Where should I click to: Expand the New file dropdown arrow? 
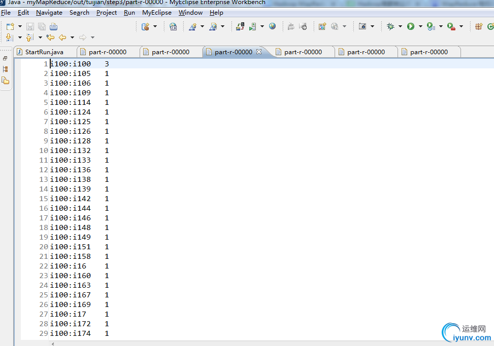pos(20,26)
